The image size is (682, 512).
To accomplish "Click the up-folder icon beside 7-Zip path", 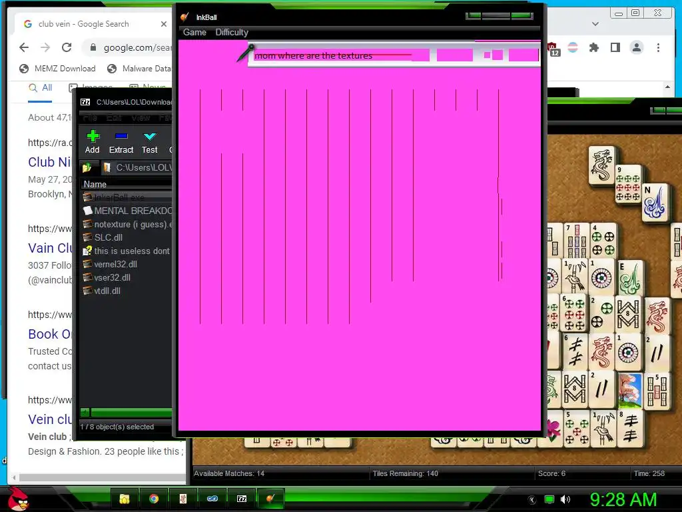I will click(87, 167).
